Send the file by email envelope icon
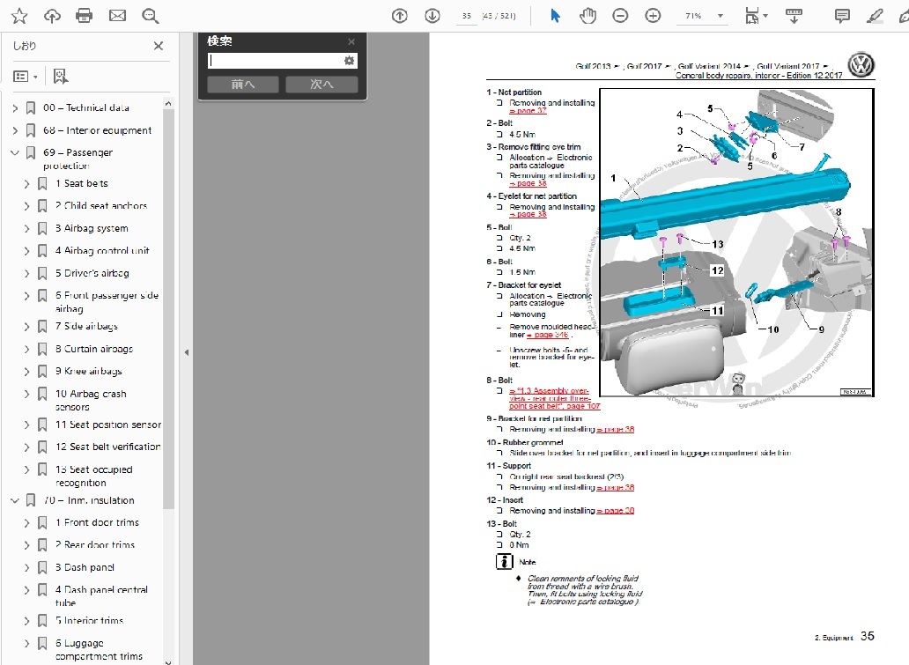The height and width of the screenshot is (665, 909). 118,16
